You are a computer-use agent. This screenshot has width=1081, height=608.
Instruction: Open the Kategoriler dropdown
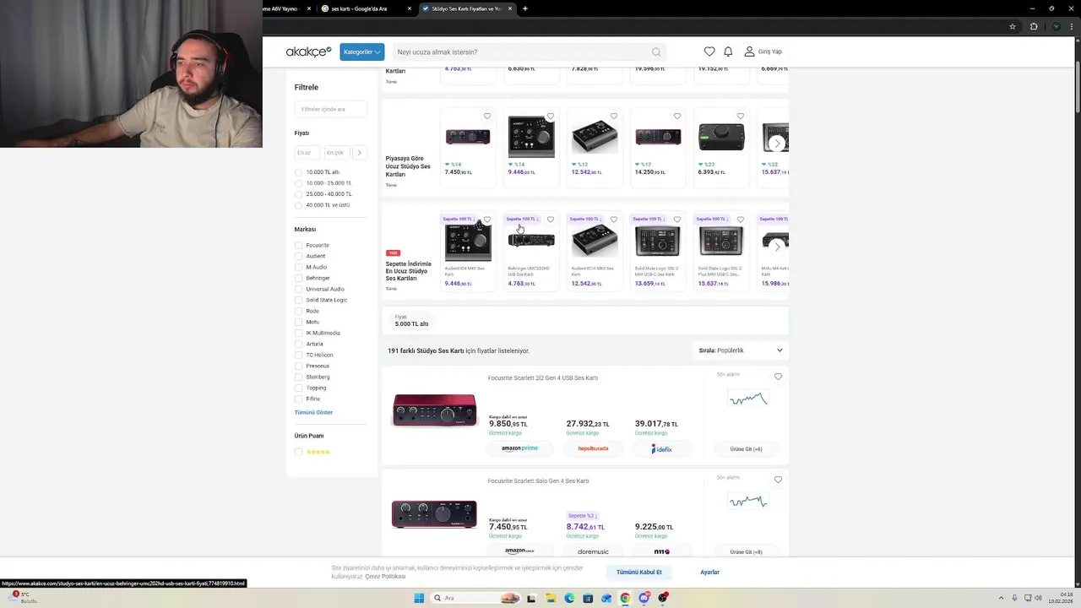pos(362,52)
